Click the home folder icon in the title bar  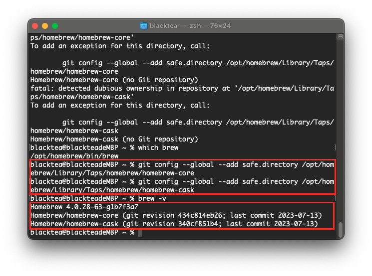[143, 25]
